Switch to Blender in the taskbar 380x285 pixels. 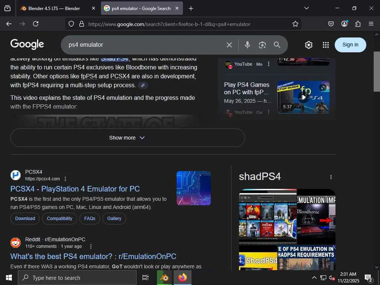pos(165,278)
